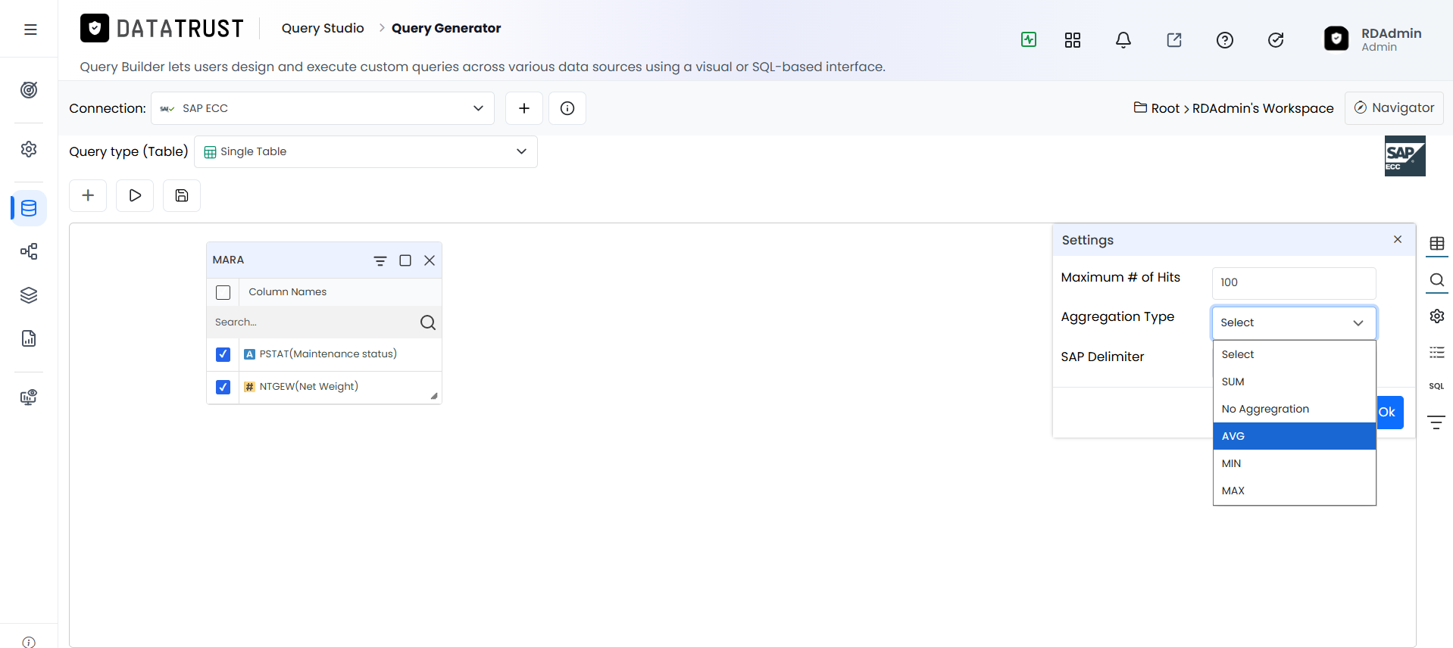Open the Single Table query type dropdown
Screen dimensions: 1453x648
(x=366, y=151)
